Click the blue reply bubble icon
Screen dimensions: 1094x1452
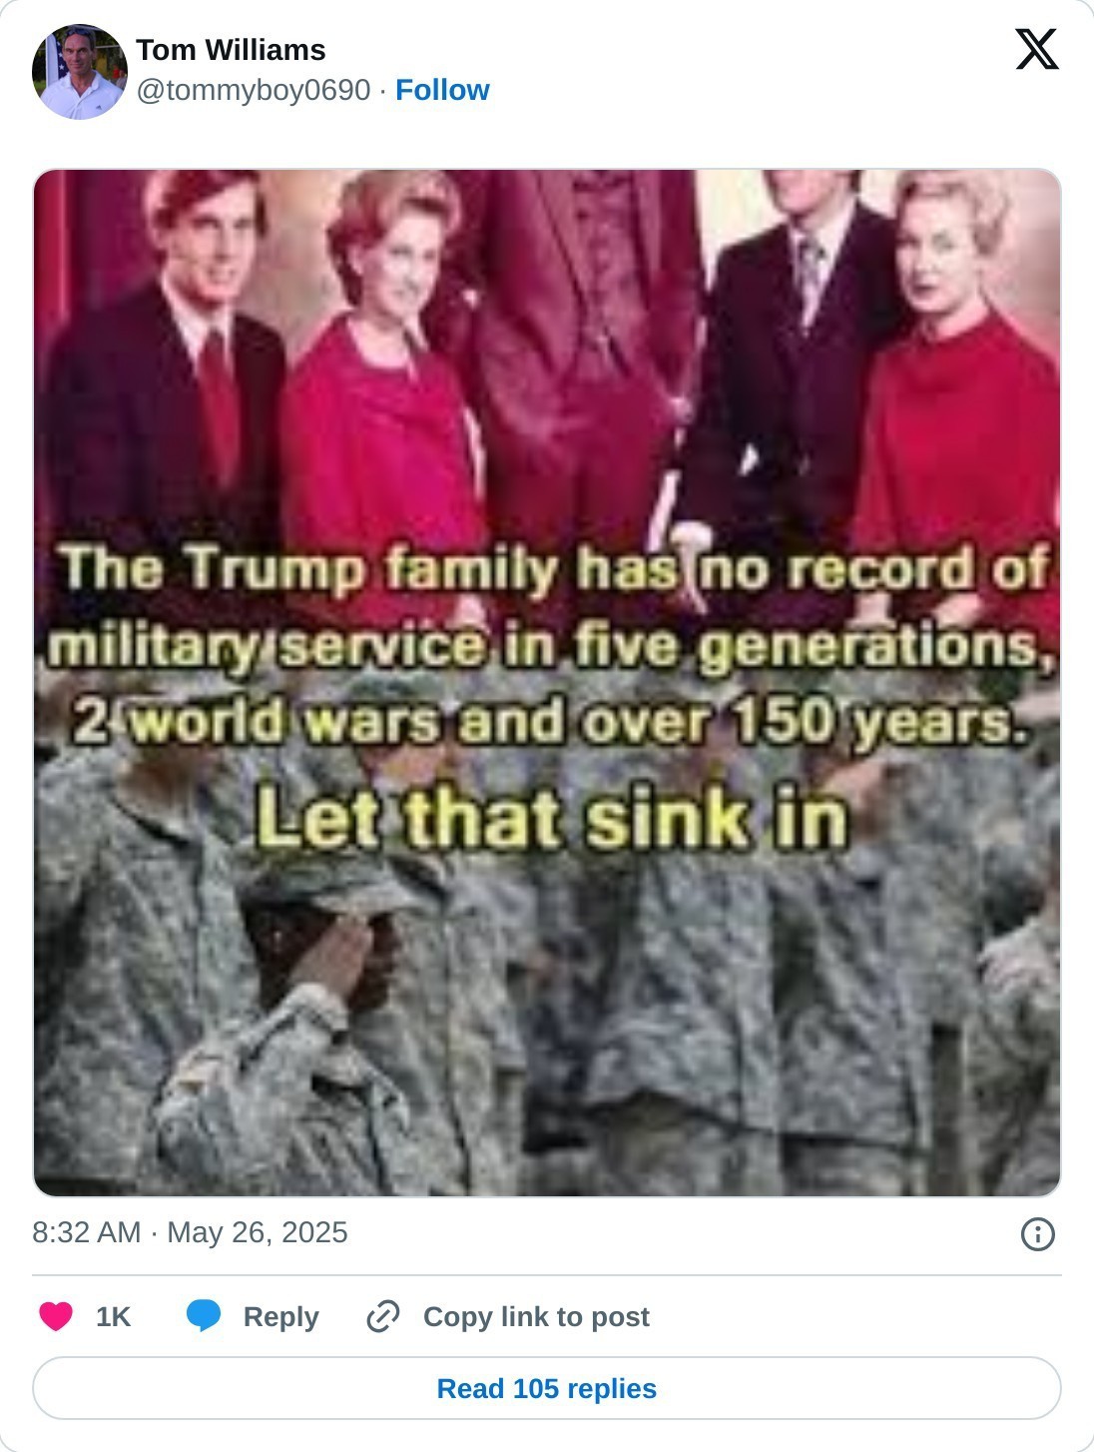point(204,1316)
